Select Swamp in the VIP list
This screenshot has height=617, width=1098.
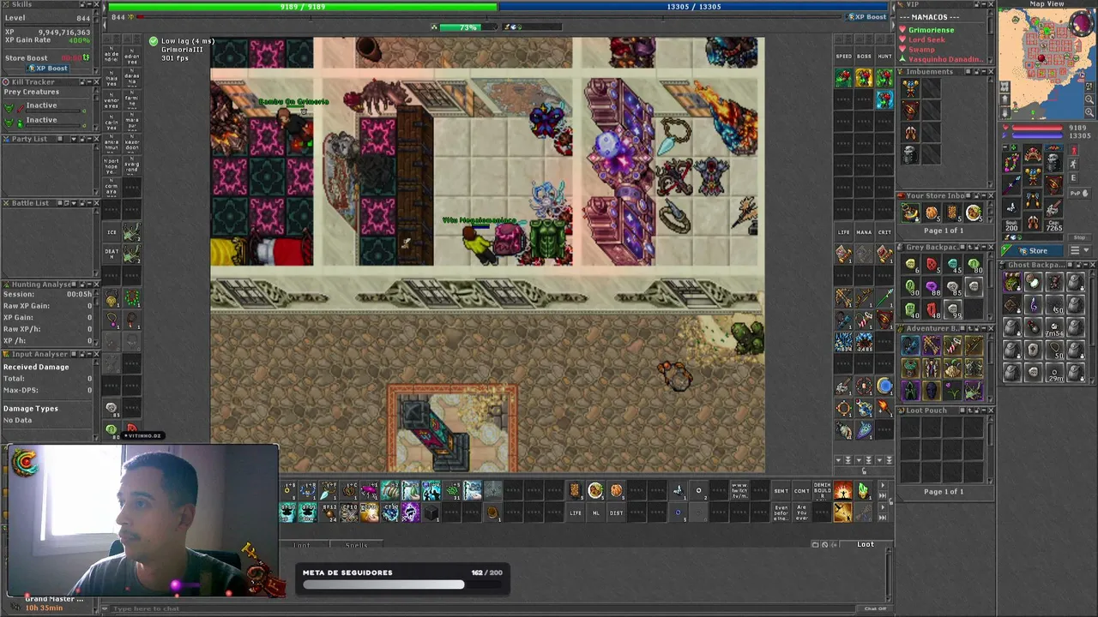tap(921, 50)
